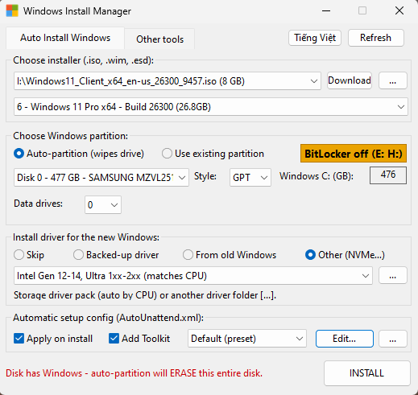
Task: Open the Data drives count dropdown
Action: (103, 205)
